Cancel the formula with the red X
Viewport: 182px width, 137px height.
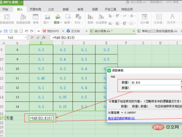(x=32, y=37)
